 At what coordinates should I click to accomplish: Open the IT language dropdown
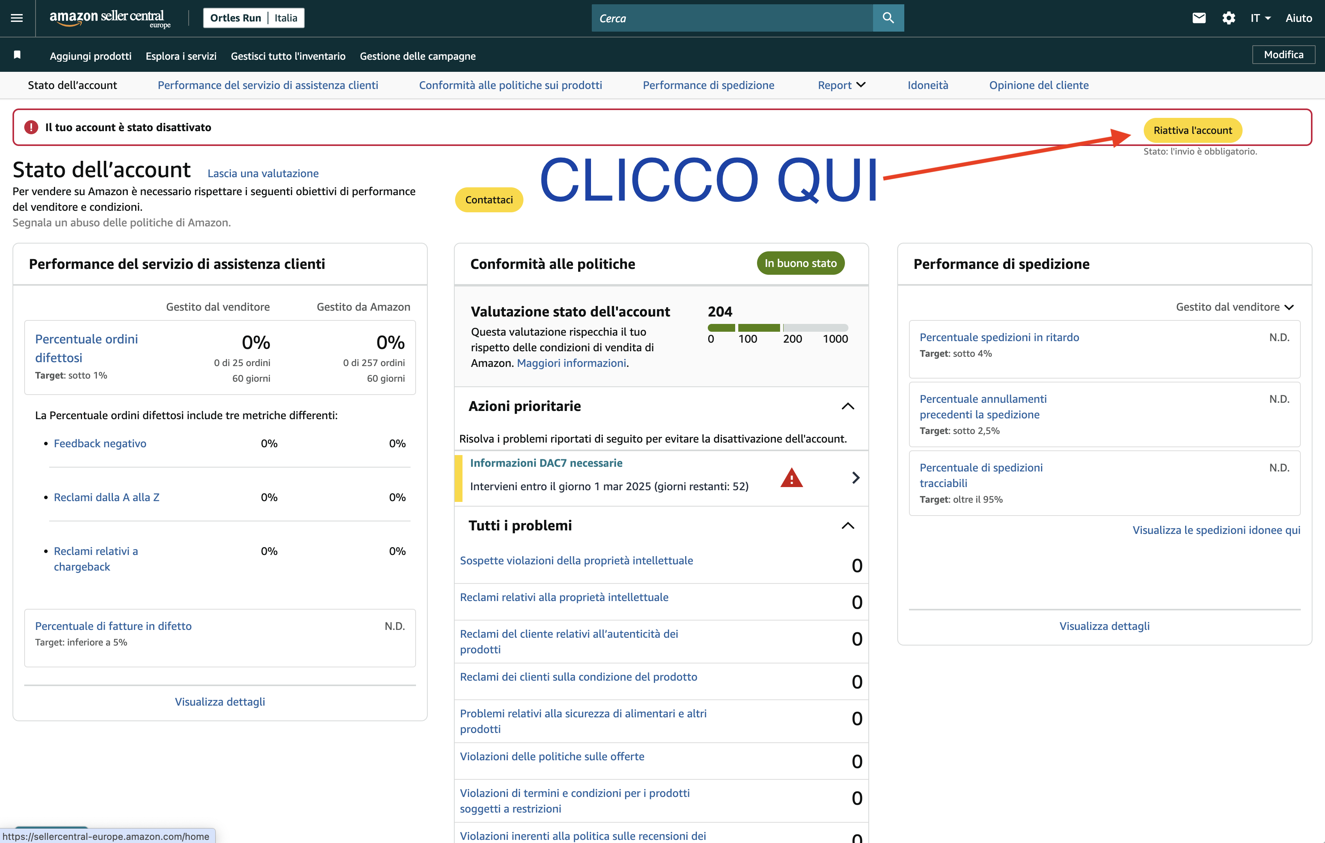(1260, 18)
